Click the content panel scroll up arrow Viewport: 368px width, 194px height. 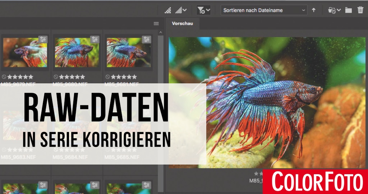[x=161, y=32]
